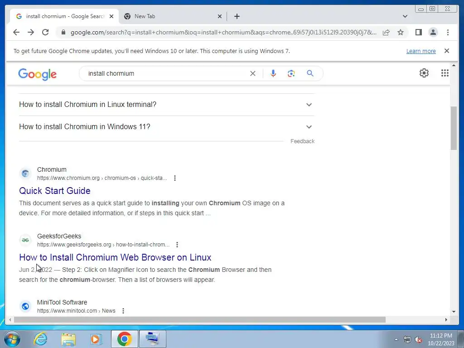This screenshot has width=464, height=348.
Task: Launch Internet Explorer from the taskbar
Action: coord(40,339)
